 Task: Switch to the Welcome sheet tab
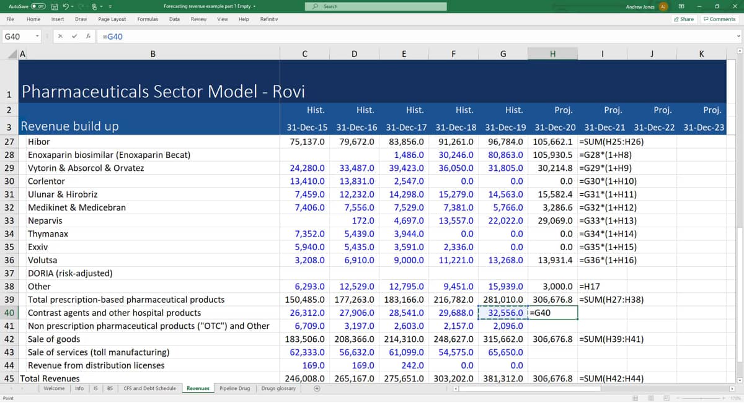coord(54,388)
